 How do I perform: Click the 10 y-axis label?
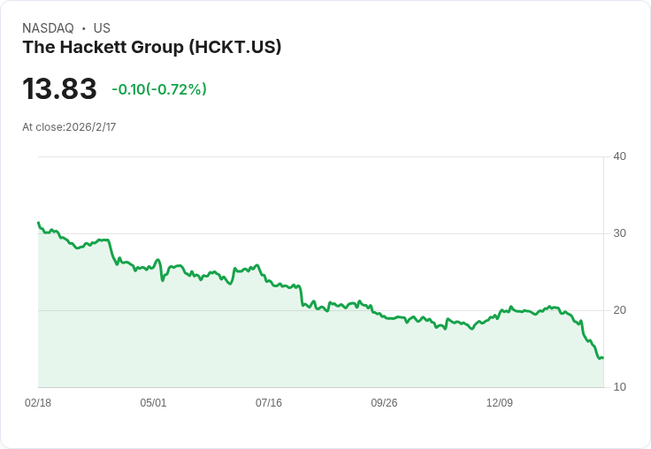point(619,387)
